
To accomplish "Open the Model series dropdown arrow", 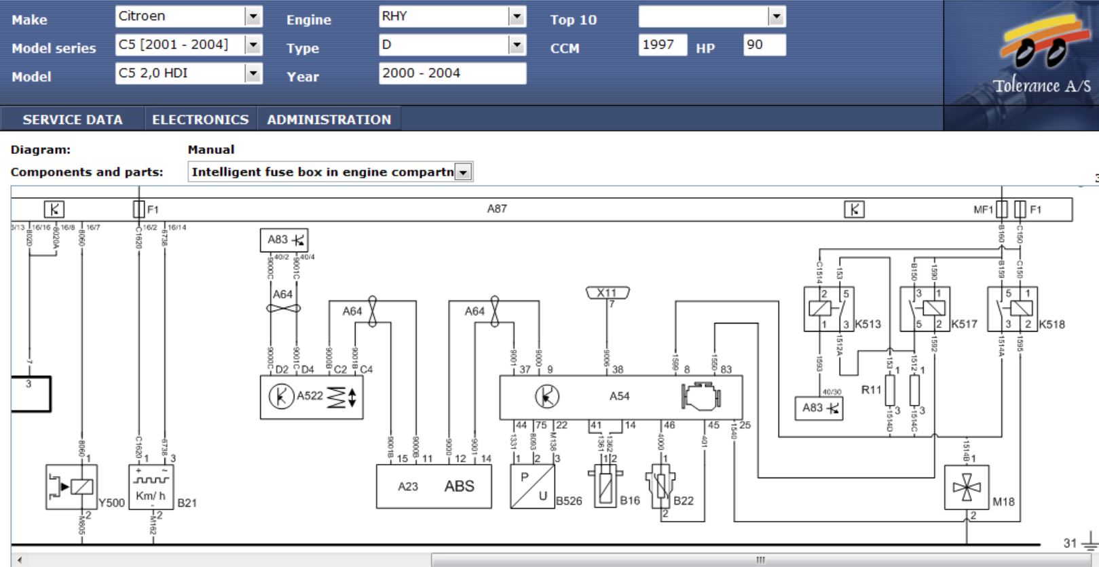I will point(253,45).
